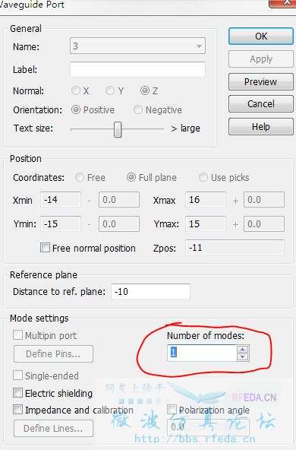Screen dimensions: 296x450
Task: Toggle the Electric shielding checkbox
Action: point(17,392)
